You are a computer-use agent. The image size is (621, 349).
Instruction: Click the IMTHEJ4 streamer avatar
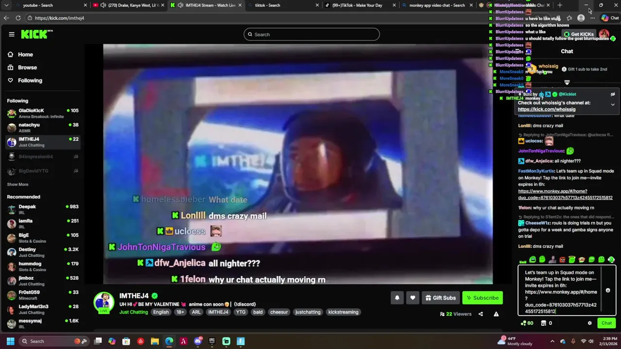pos(104,302)
